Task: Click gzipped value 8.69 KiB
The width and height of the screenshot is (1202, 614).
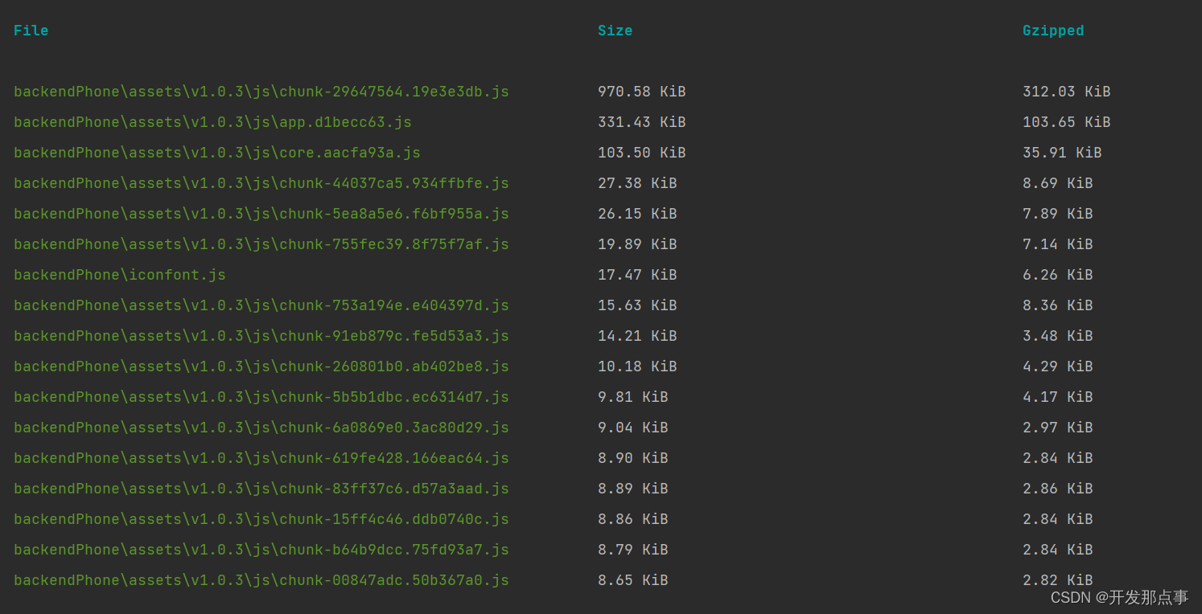Action: (x=1058, y=183)
